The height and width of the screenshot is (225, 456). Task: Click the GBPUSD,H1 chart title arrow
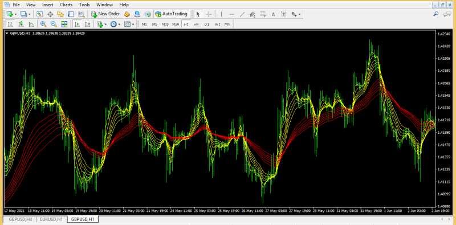7,34
